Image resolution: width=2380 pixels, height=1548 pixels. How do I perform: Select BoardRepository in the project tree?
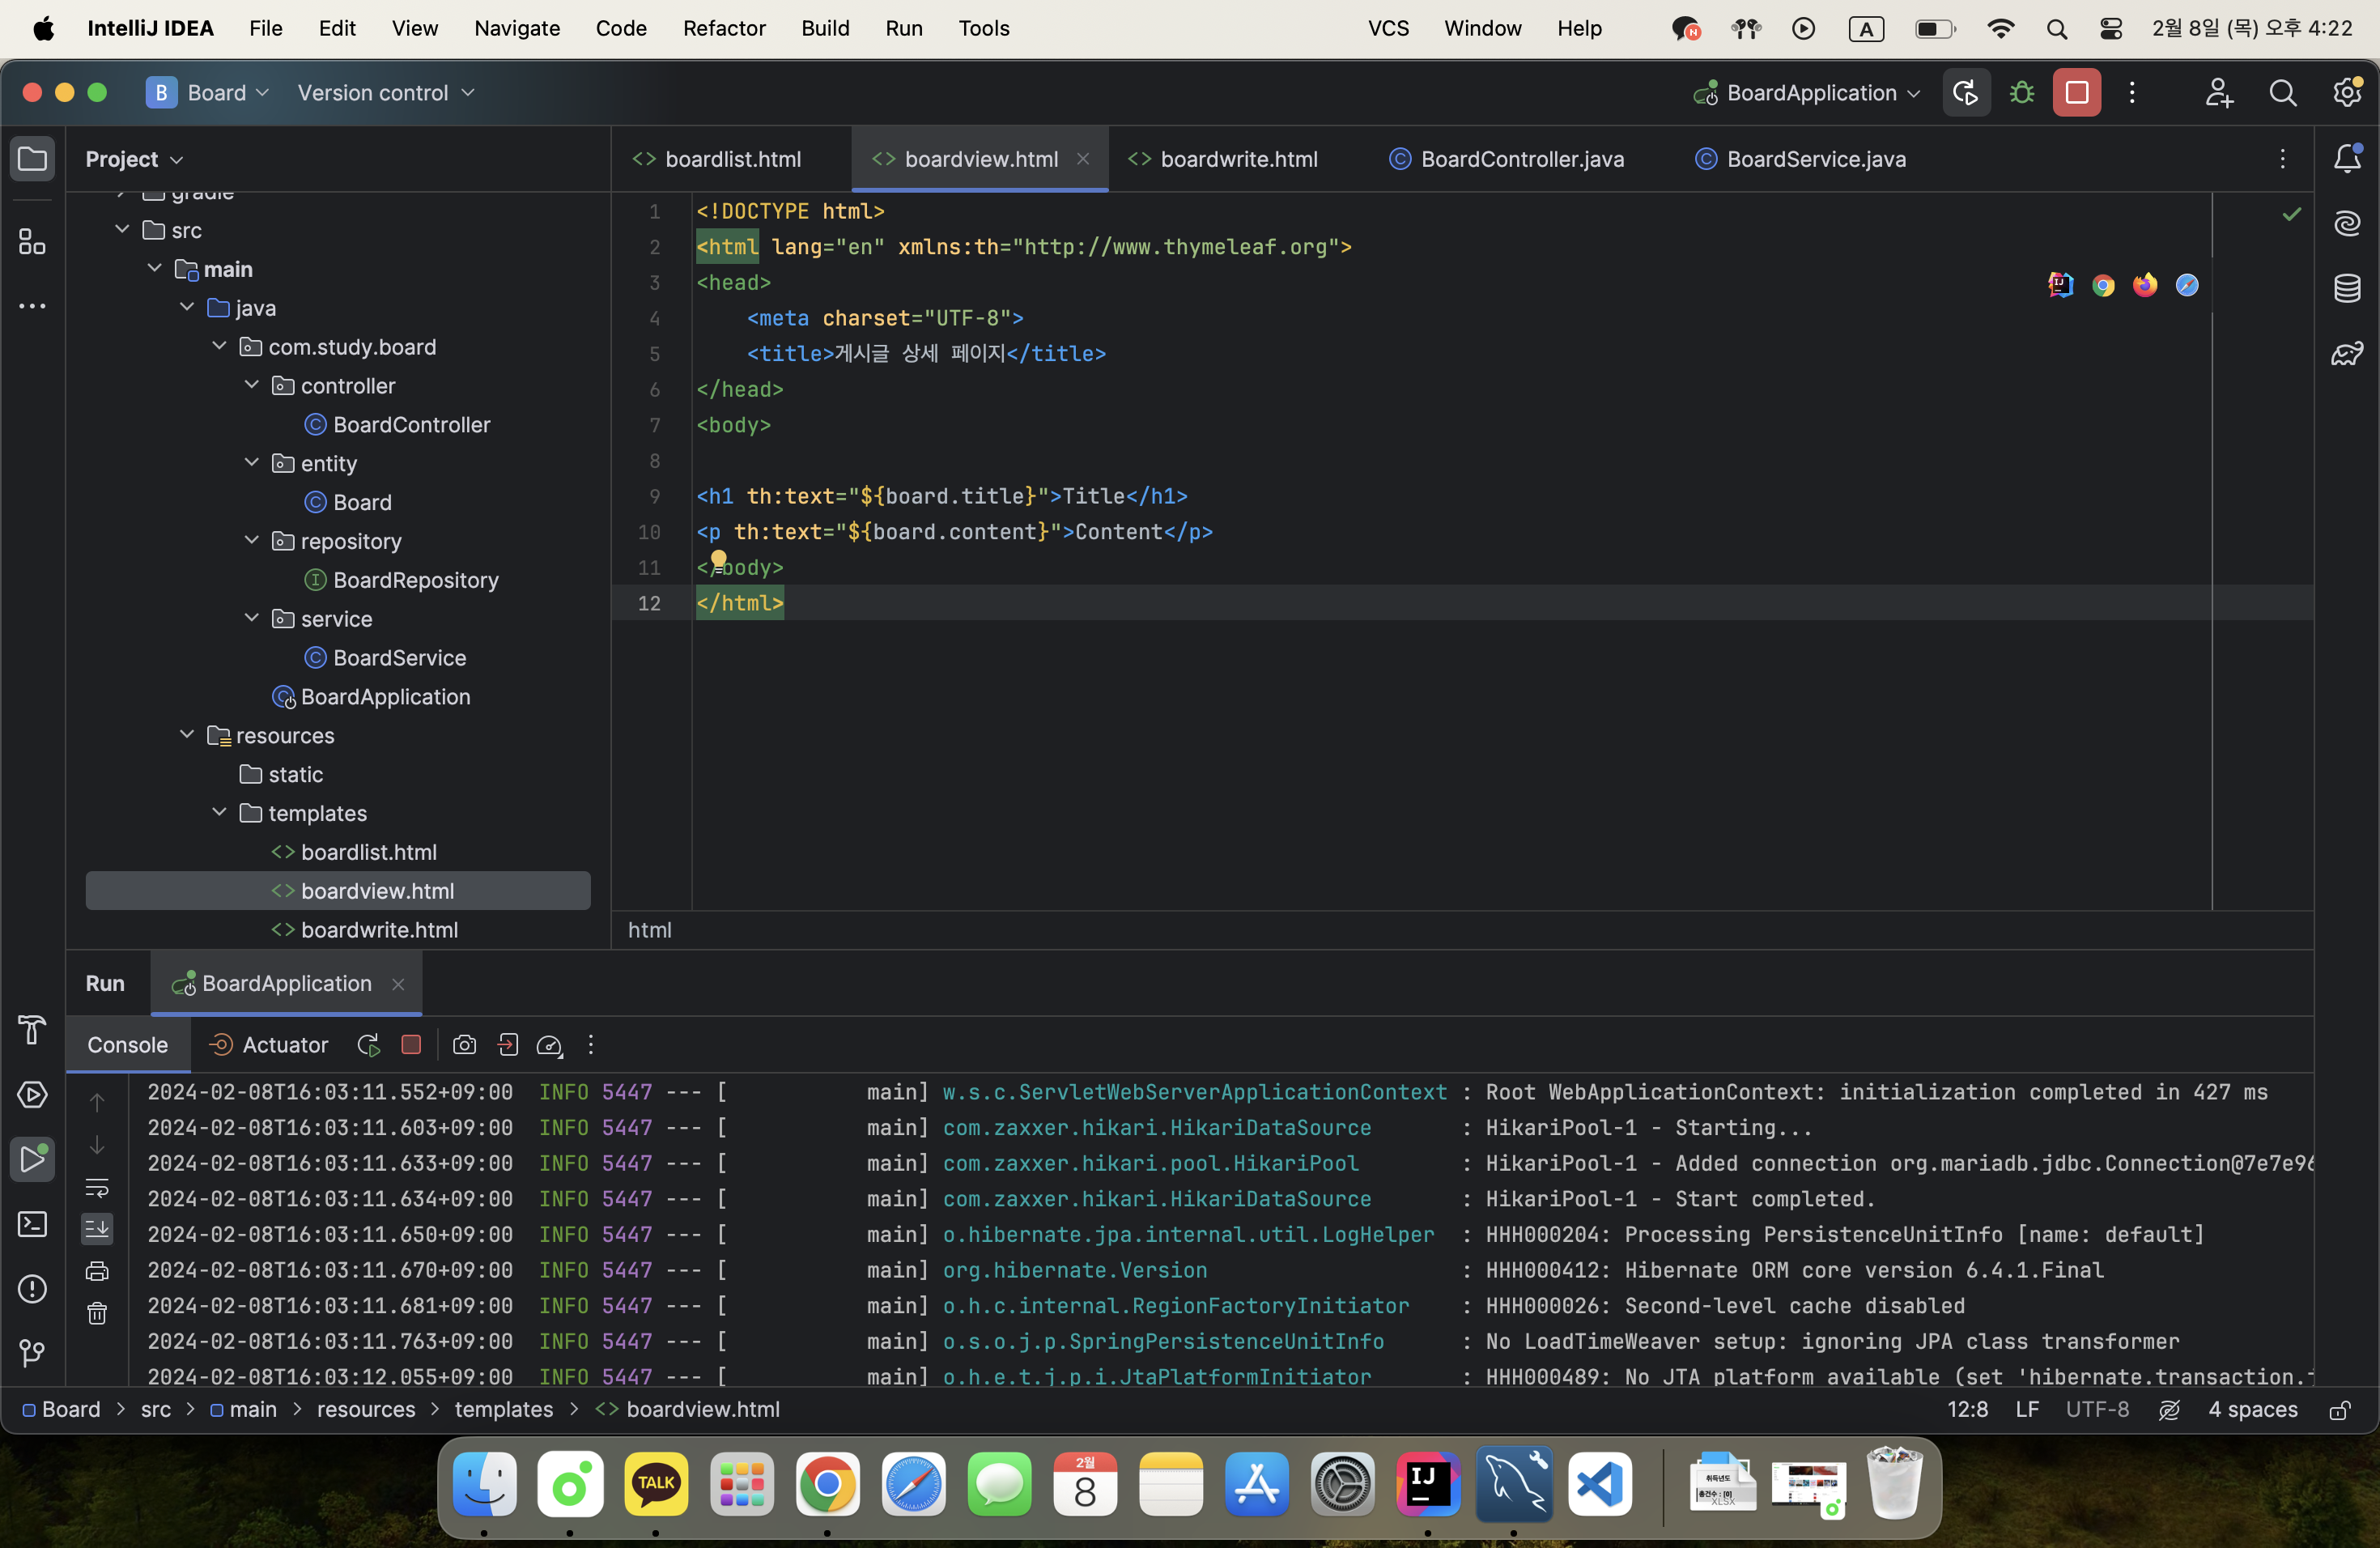(x=415, y=580)
